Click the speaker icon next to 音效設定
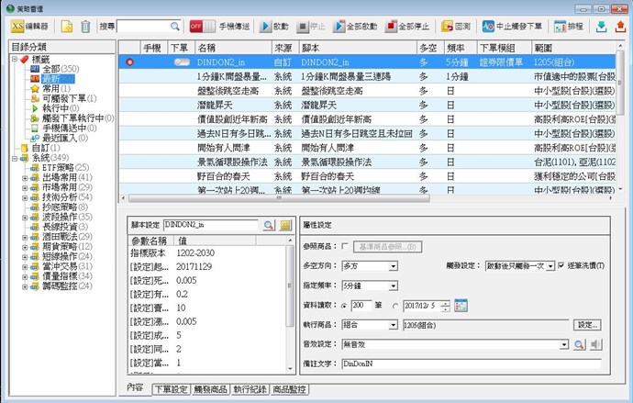Image resolution: width=633 pixels, height=403 pixels. coord(595,344)
